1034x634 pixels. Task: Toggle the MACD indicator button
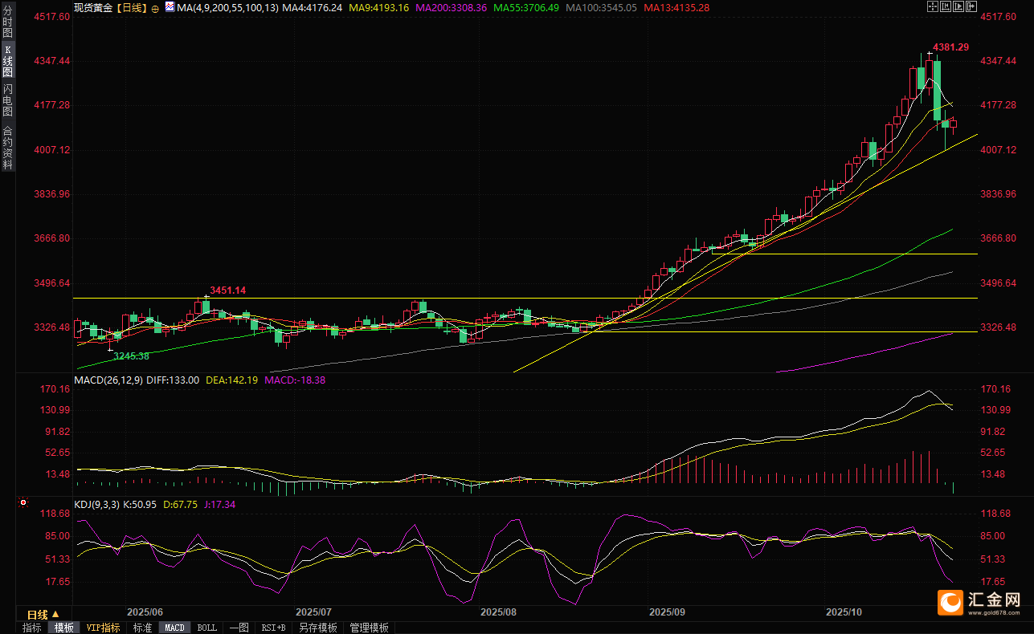(174, 628)
